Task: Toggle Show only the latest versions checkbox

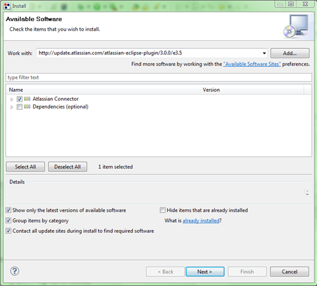Action: coord(8,210)
